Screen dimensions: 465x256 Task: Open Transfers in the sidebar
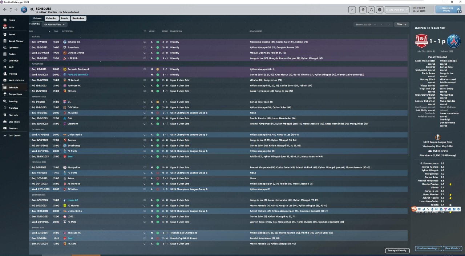pyautogui.click(x=13, y=108)
